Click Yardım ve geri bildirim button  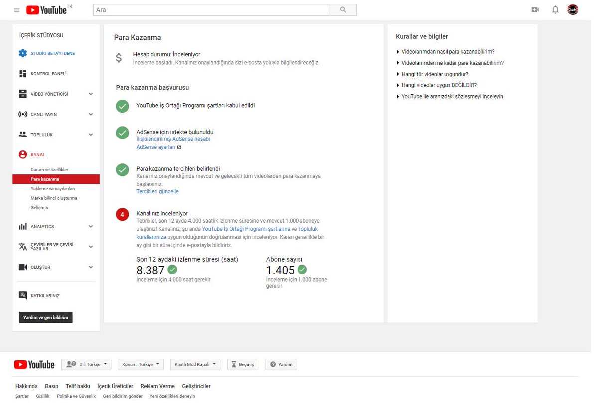tap(46, 317)
